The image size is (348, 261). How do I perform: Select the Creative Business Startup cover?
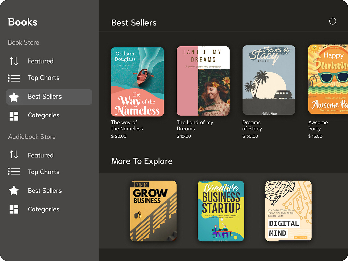click(x=221, y=211)
